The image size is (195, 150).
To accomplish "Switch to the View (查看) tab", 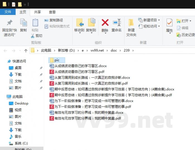I will pos(52,12).
